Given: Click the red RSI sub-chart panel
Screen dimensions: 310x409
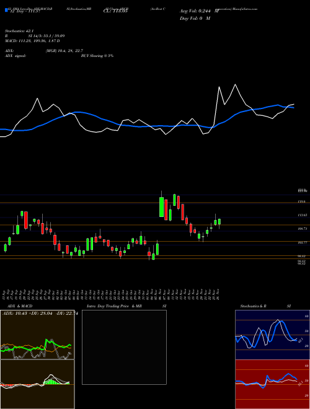Looking at the screenshot, I should [272, 384].
